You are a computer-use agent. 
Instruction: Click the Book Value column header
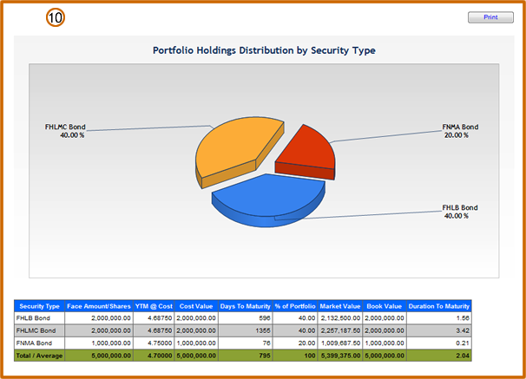[385, 306]
